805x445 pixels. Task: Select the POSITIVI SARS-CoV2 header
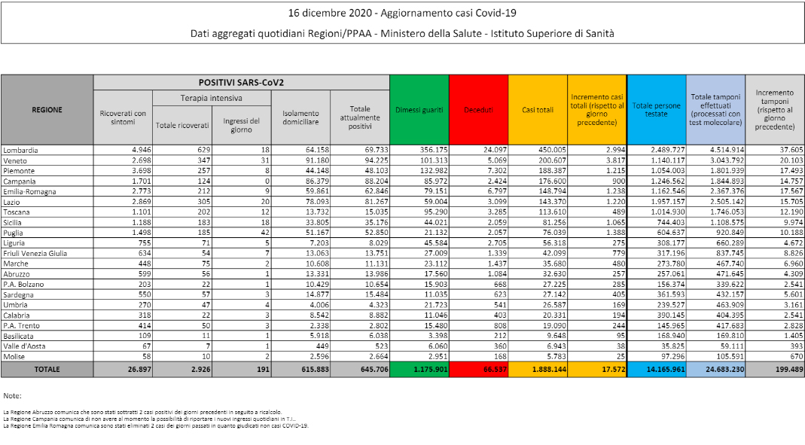241,83
